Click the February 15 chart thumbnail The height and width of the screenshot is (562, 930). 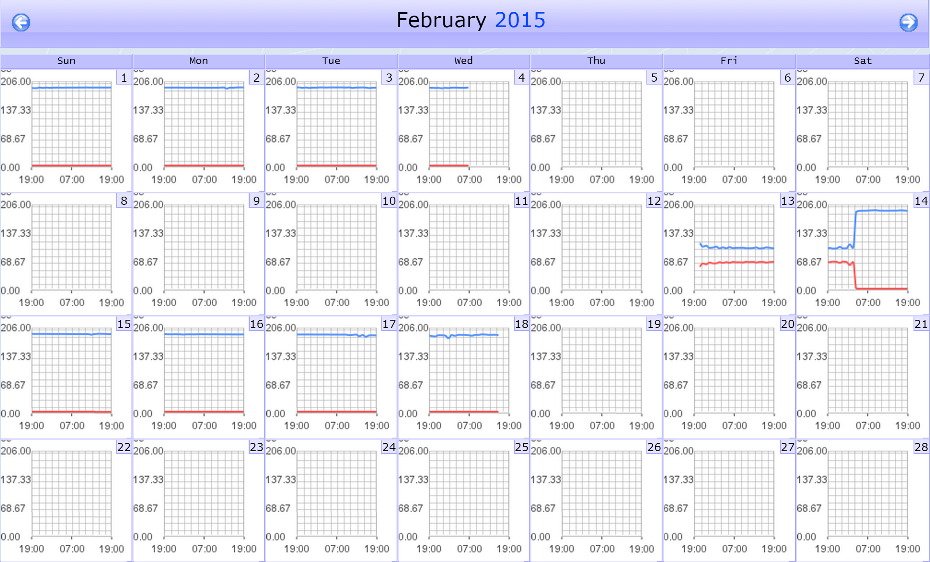click(x=66, y=376)
